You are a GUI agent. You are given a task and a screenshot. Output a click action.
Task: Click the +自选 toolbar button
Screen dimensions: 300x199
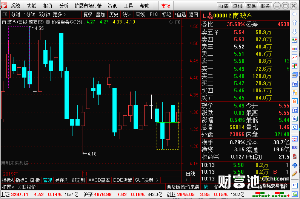point(180,14)
